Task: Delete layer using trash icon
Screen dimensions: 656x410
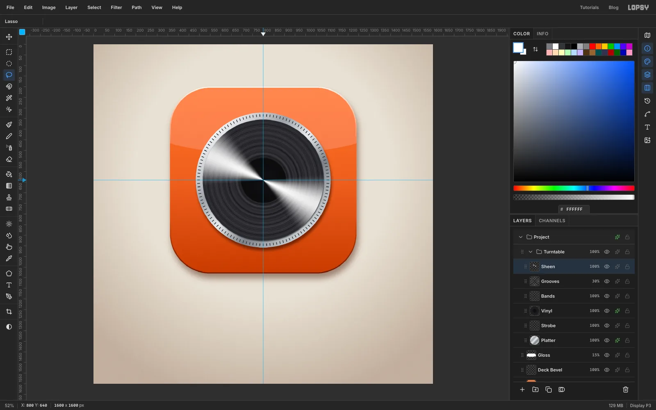Action: (x=626, y=389)
